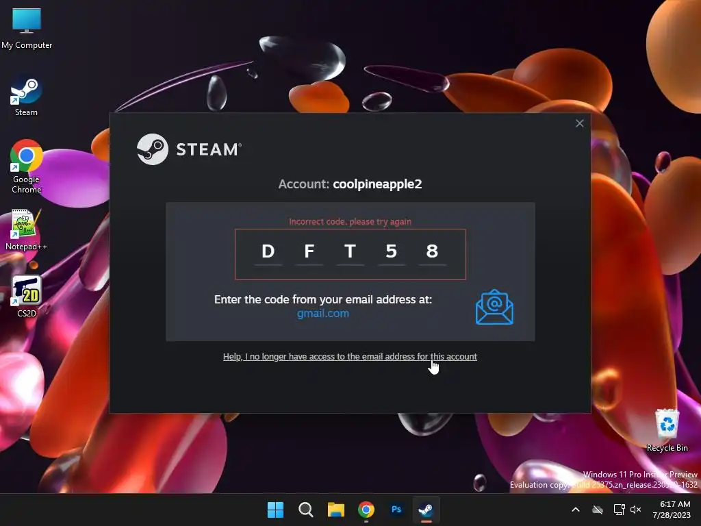This screenshot has height=526, width=701.
Task: Open Photoshop from the taskbar
Action: [x=396, y=510]
